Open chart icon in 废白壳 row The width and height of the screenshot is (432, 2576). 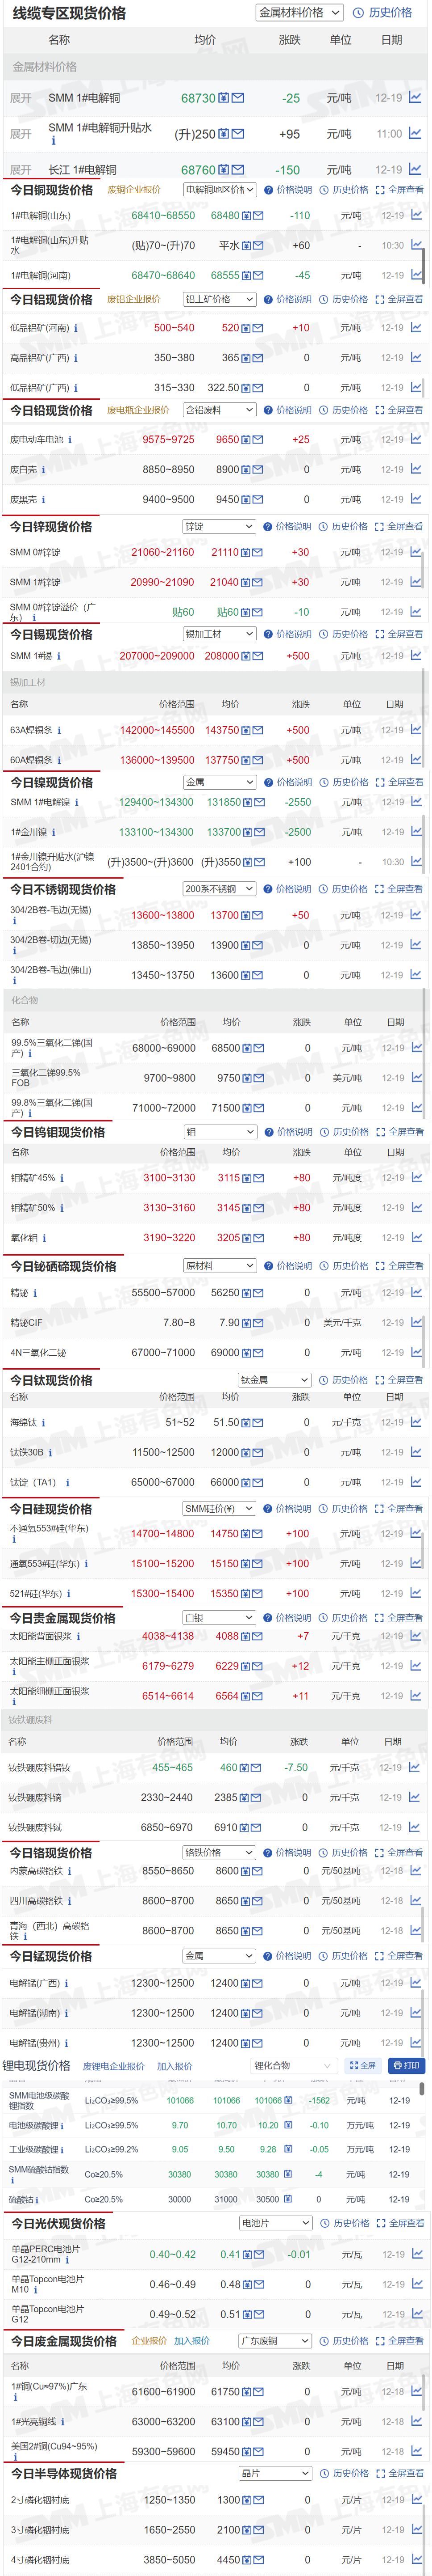(417, 469)
